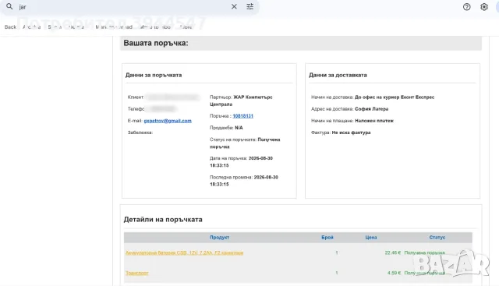Go Back to the message list

click(10, 27)
